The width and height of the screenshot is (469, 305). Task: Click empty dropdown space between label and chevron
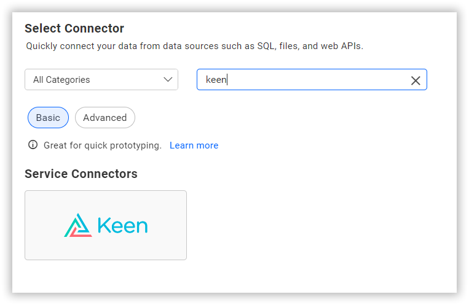coord(125,79)
